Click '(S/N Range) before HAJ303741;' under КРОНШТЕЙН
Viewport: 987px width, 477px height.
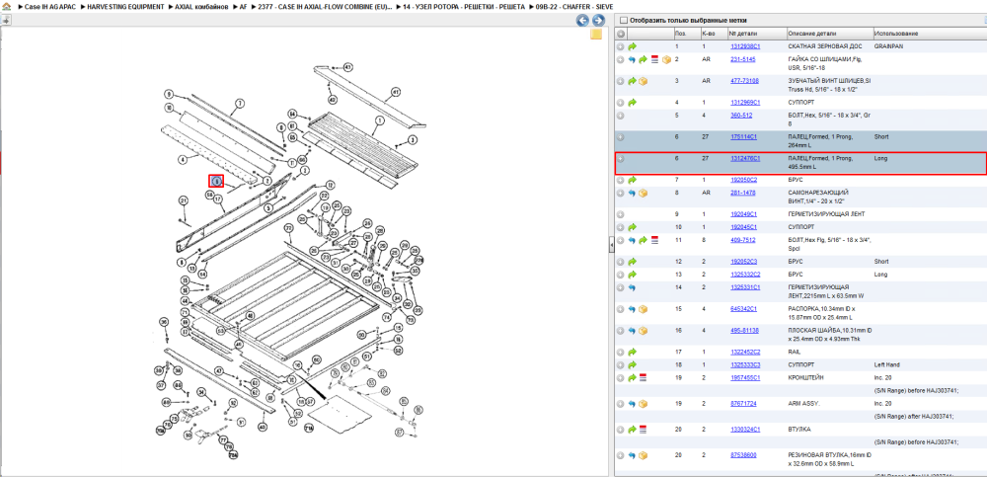[x=916, y=391]
